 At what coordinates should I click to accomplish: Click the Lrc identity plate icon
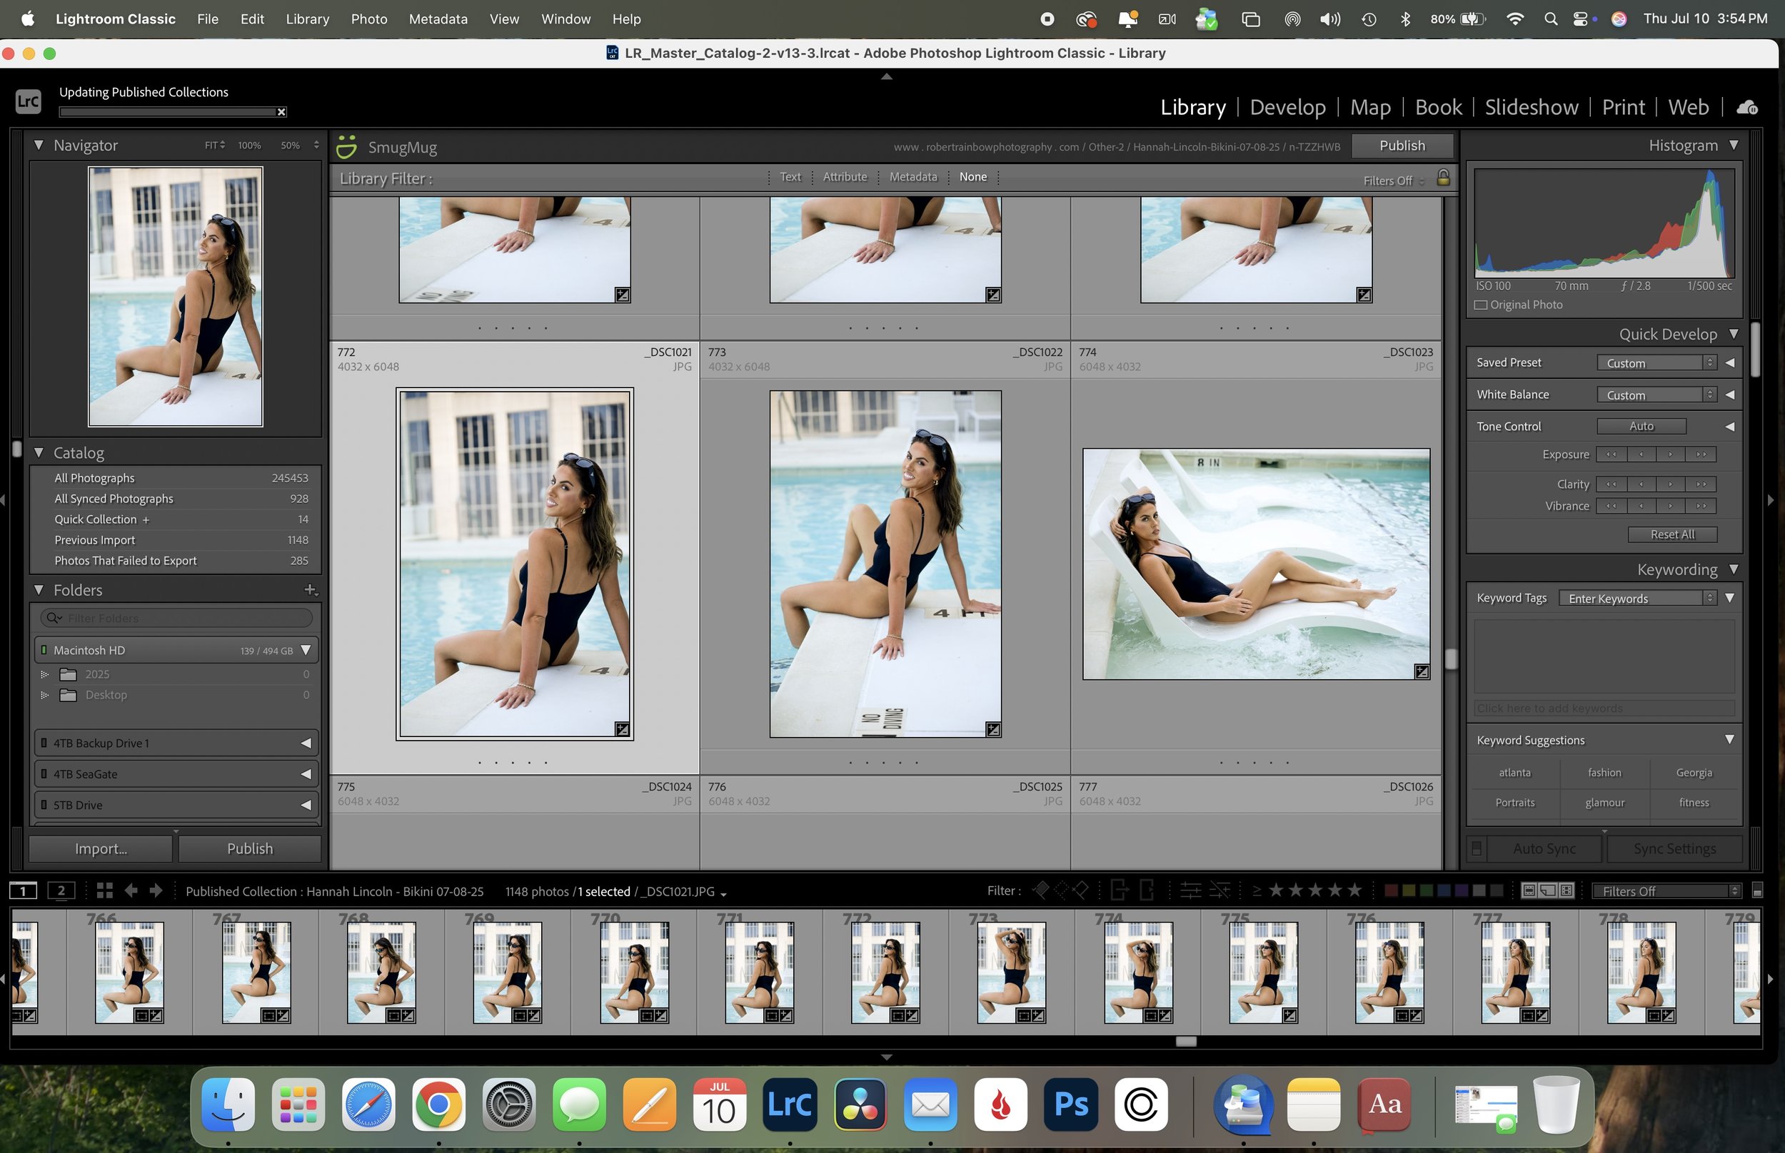28,101
